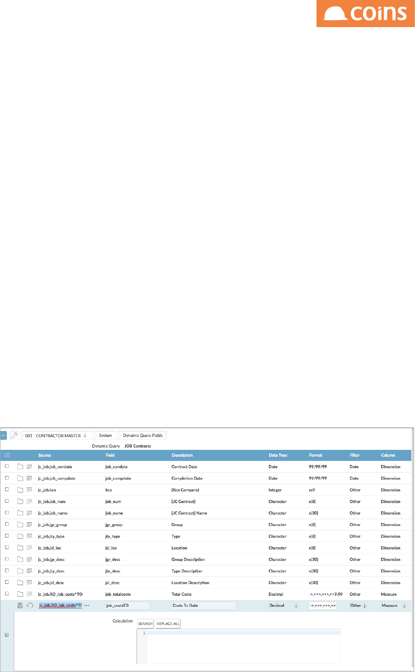This screenshot has width=415, height=672.
Task: Sort by the Format column header
Action: [x=316, y=455]
